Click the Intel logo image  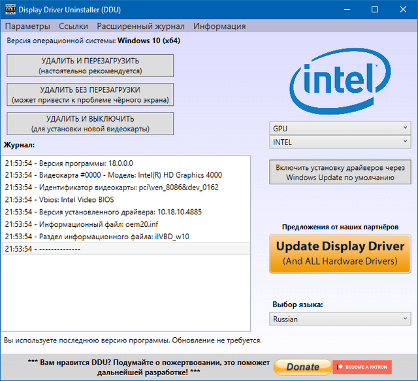(340, 80)
